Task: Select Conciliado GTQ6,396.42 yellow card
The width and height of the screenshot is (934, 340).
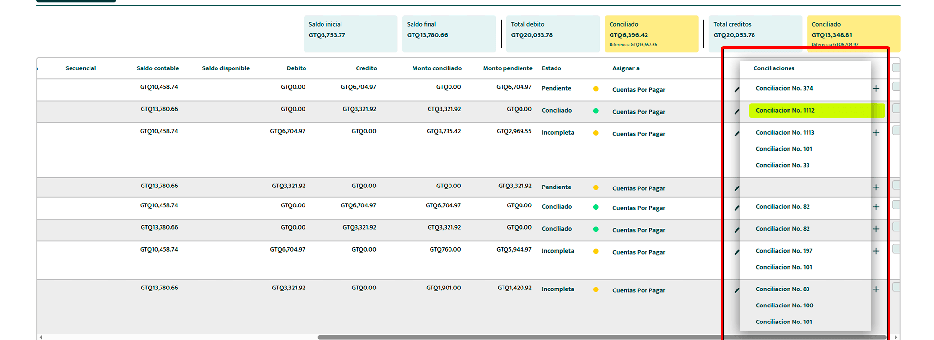Action: pyautogui.click(x=651, y=34)
